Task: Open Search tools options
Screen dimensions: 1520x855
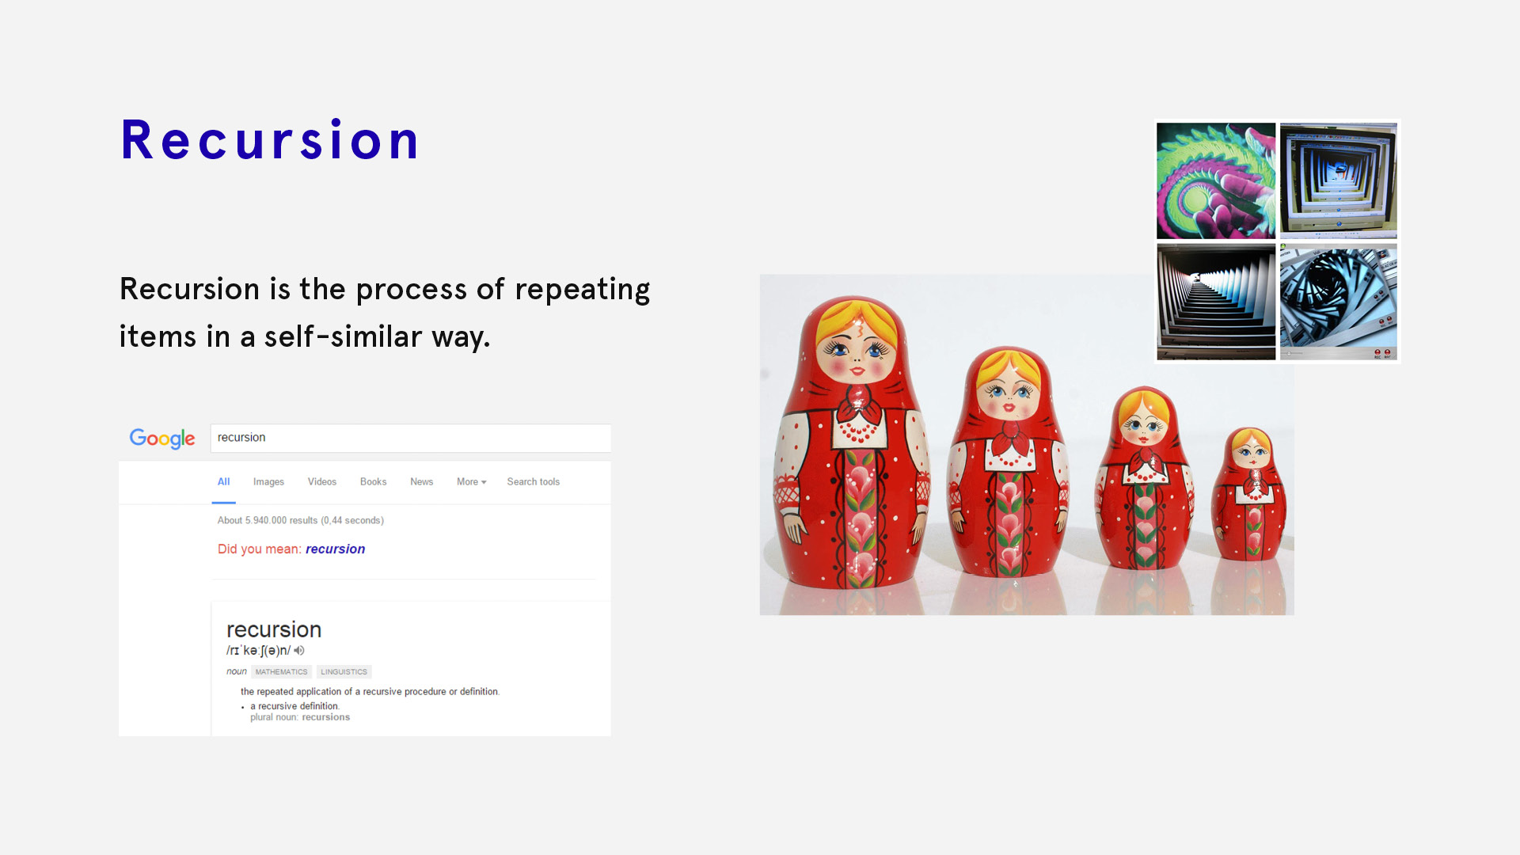Action: (533, 482)
